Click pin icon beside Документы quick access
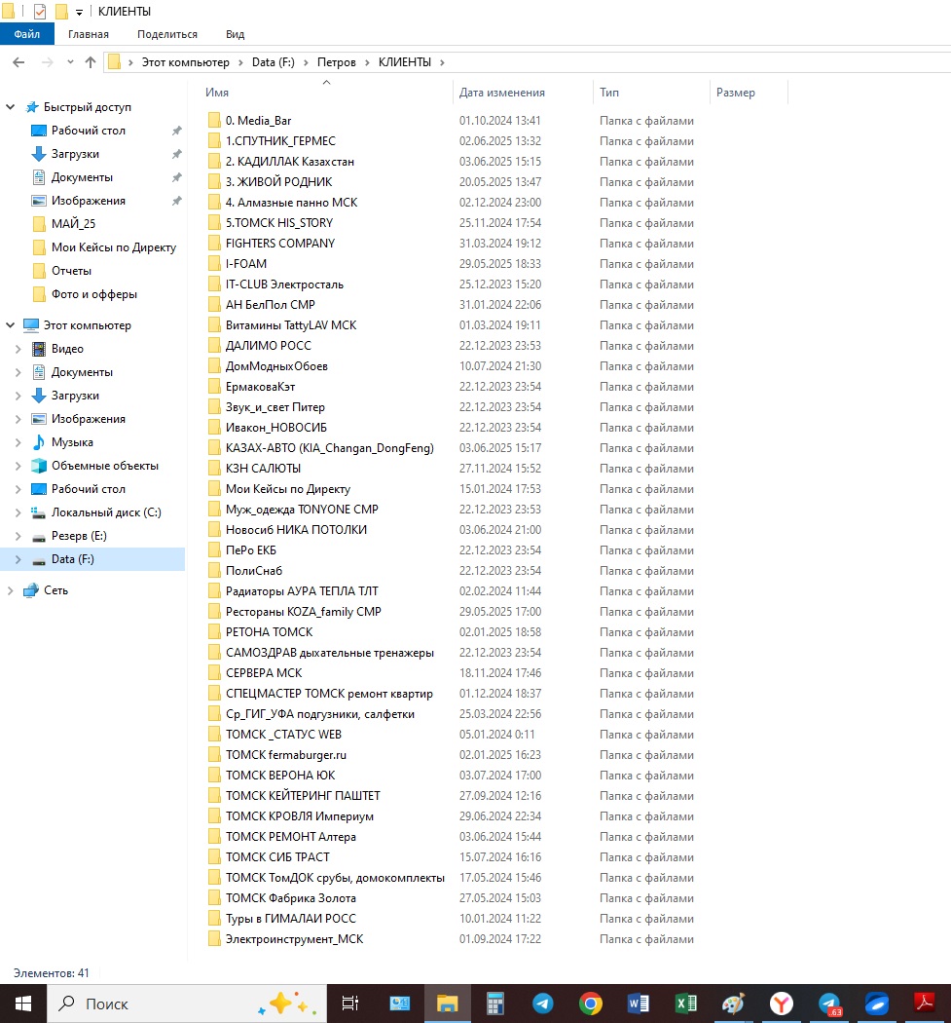Screen dimensions: 951x1023 pyautogui.click(x=176, y=177)
